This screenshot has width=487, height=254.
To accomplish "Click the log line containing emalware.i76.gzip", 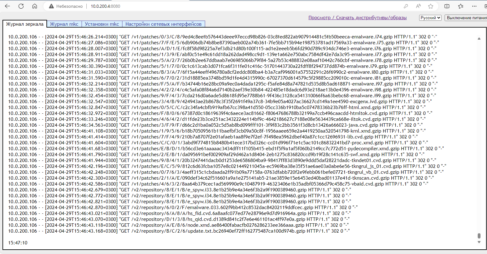I will tap(222, 49).
